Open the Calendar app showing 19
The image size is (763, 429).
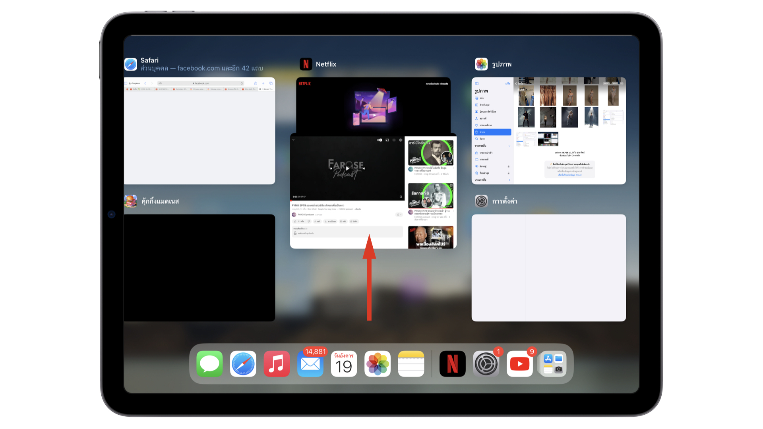click(344, 363)
